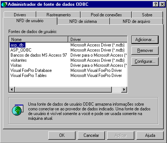
Task: Open the Sobre tab
Action: click(147, 15)
